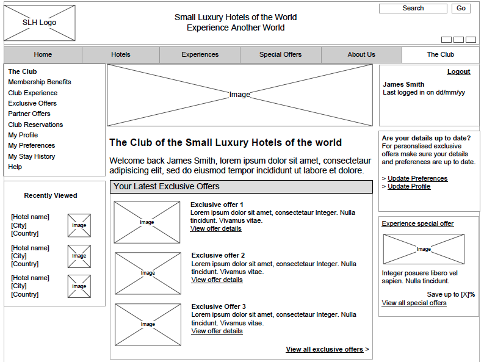484x362 pixels.
Task: Click the James Smith user name
Action: pos(403,85)
